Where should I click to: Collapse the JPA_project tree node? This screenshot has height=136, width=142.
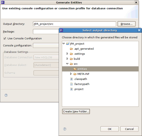tap(64, 44)
